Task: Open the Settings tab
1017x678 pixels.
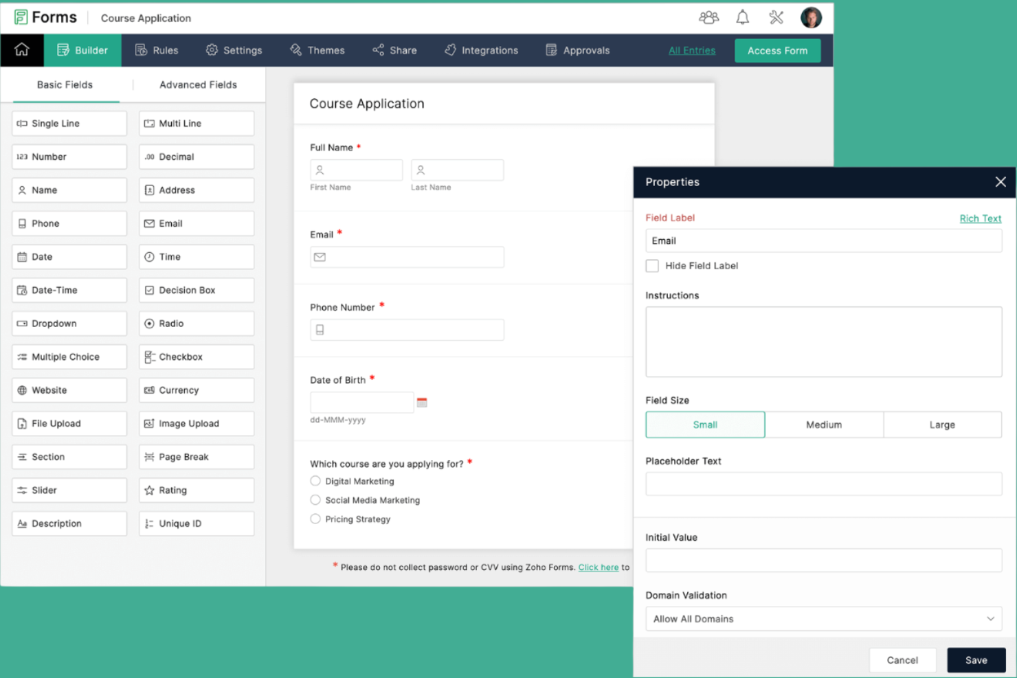Action: (x=234, y=50)
